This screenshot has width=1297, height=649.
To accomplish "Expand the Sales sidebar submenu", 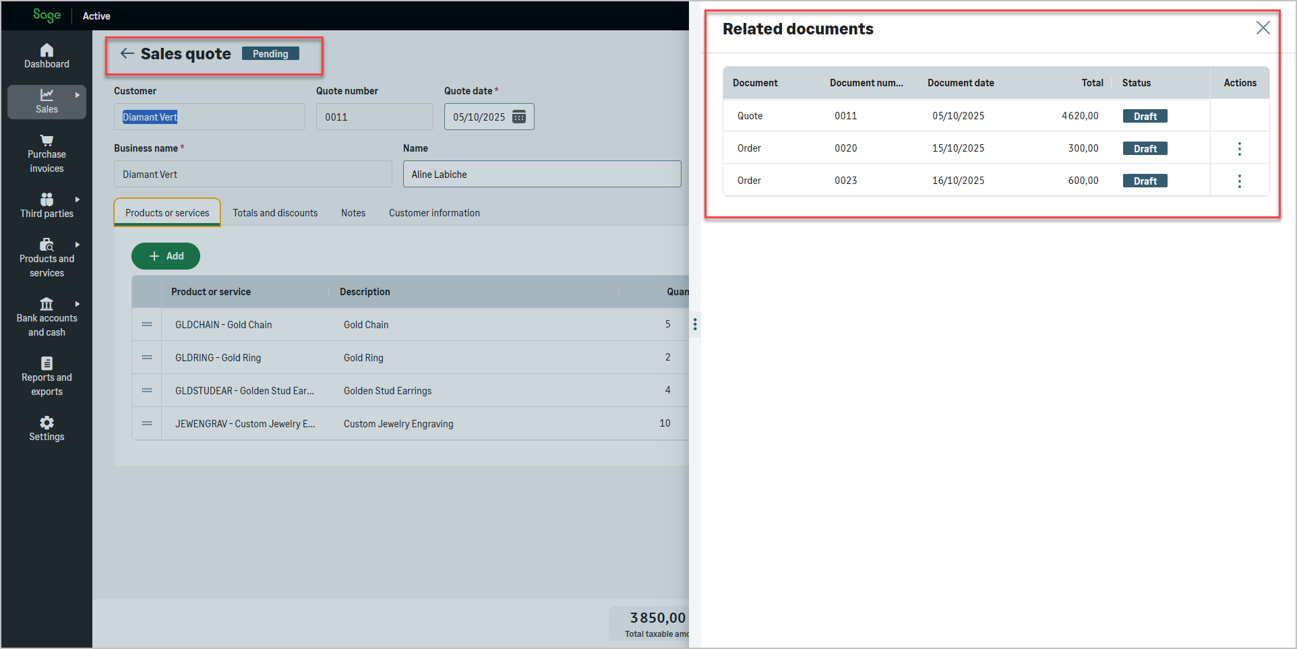I will point(78,95).
